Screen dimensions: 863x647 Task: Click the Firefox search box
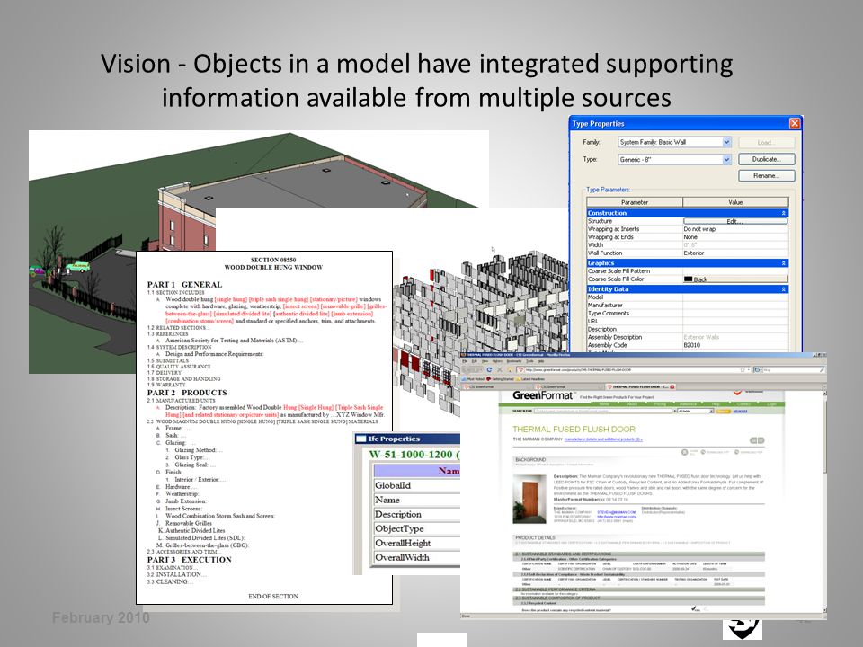[x=790, y=369]
